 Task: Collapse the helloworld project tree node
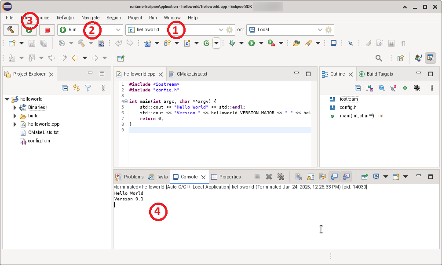point(7,99)
